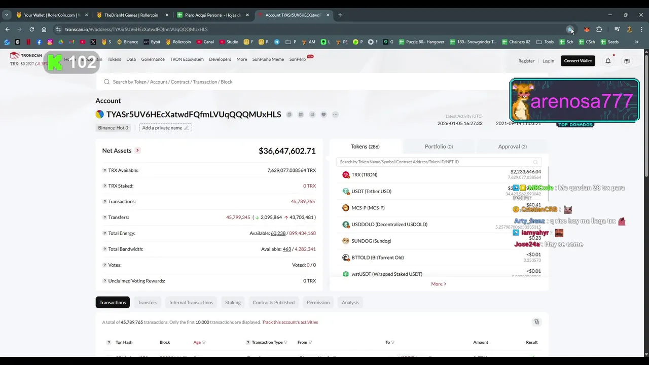Switch to the Internal Transactions tab
Screen dimensions: 649x365
click(191, 303)
